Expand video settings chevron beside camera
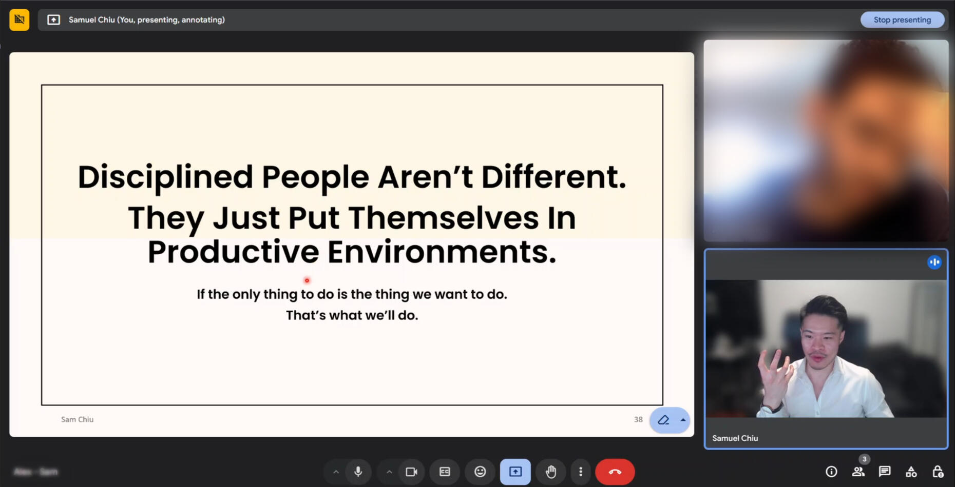Screen dimensions: 955x487 click(x=389, y=472)
